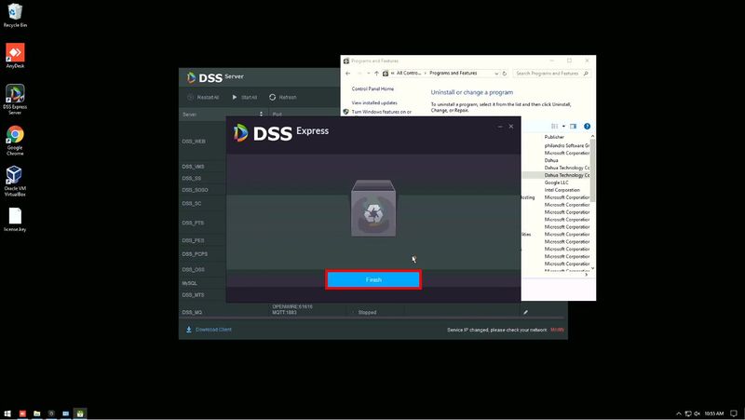This screenshot has width=745, height=420.
Task: Open Turn Windows features on or off
Action: pyautogui.click(x=381, y=112)
